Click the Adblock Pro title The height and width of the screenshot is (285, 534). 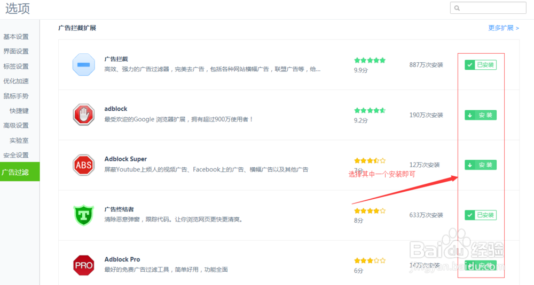(x=122, y=259)
